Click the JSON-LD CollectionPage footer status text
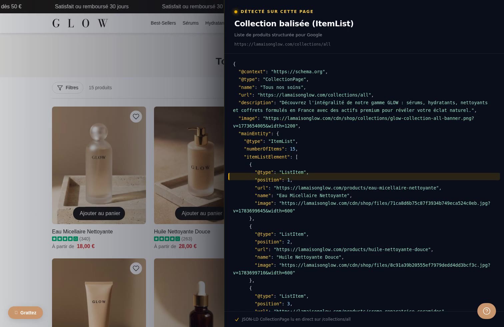This screenshot has height=327, width=504. pyautogui.click(x=296, y=319)
